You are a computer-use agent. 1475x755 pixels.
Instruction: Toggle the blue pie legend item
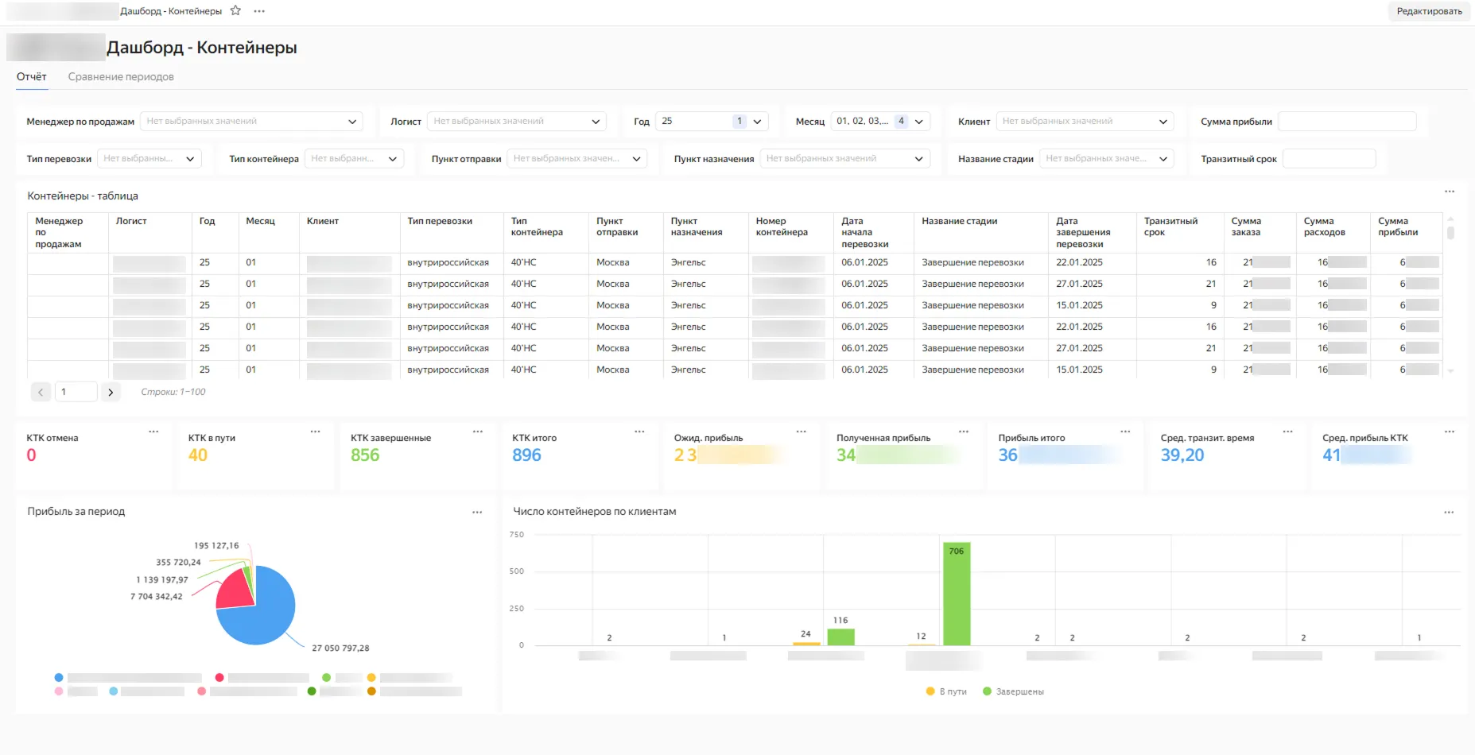[x=59, y=678]
